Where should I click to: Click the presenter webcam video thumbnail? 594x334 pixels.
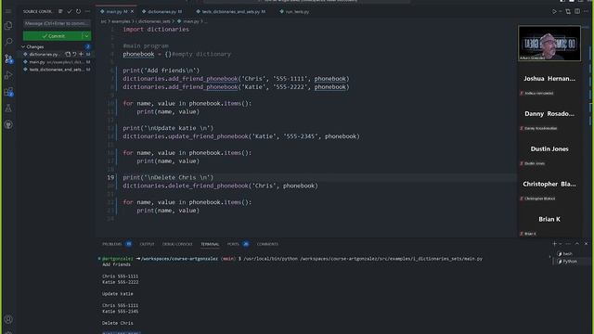549,44
